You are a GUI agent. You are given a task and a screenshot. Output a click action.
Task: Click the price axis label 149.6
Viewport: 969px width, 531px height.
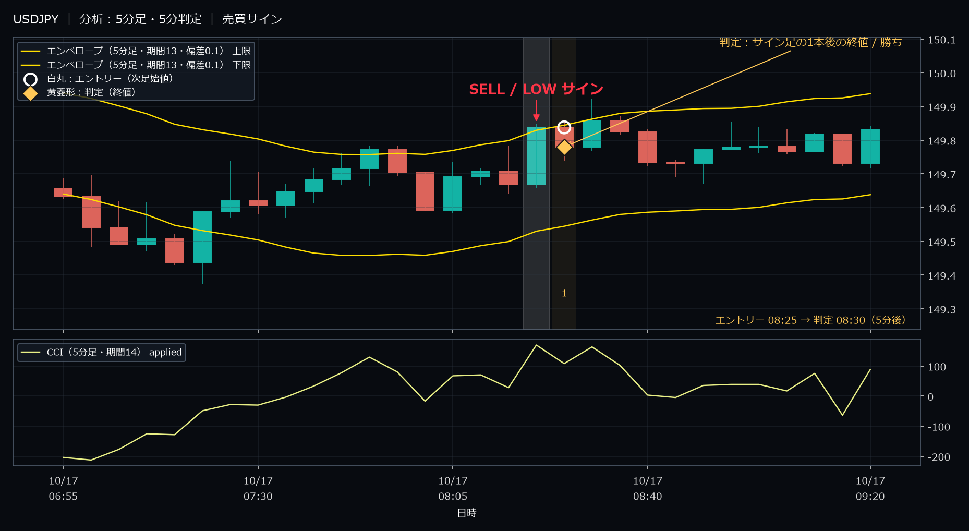tap(941, 209)
